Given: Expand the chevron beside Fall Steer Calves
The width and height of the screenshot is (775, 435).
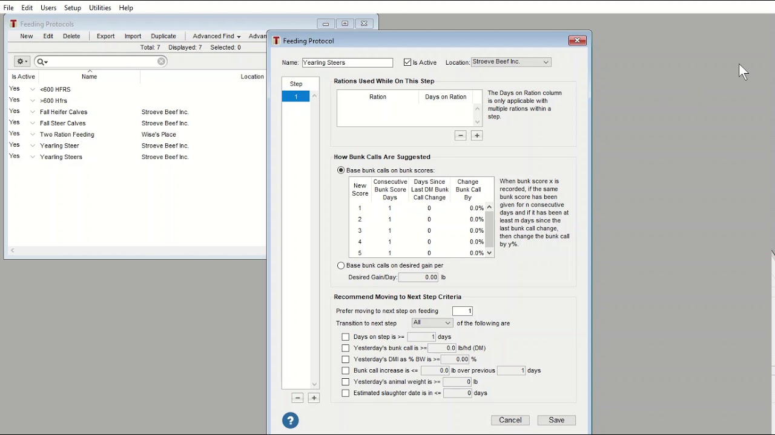Looking at the screenshot, I should 33,123.
